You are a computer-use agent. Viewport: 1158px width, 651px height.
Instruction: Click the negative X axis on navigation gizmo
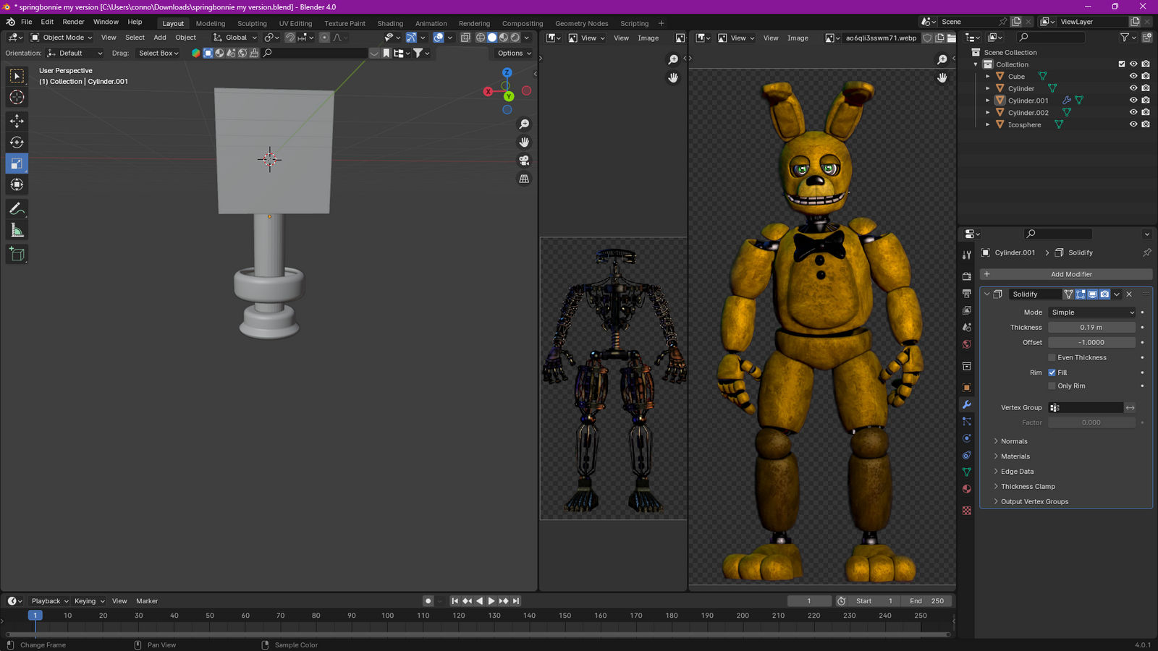(526, 90)
